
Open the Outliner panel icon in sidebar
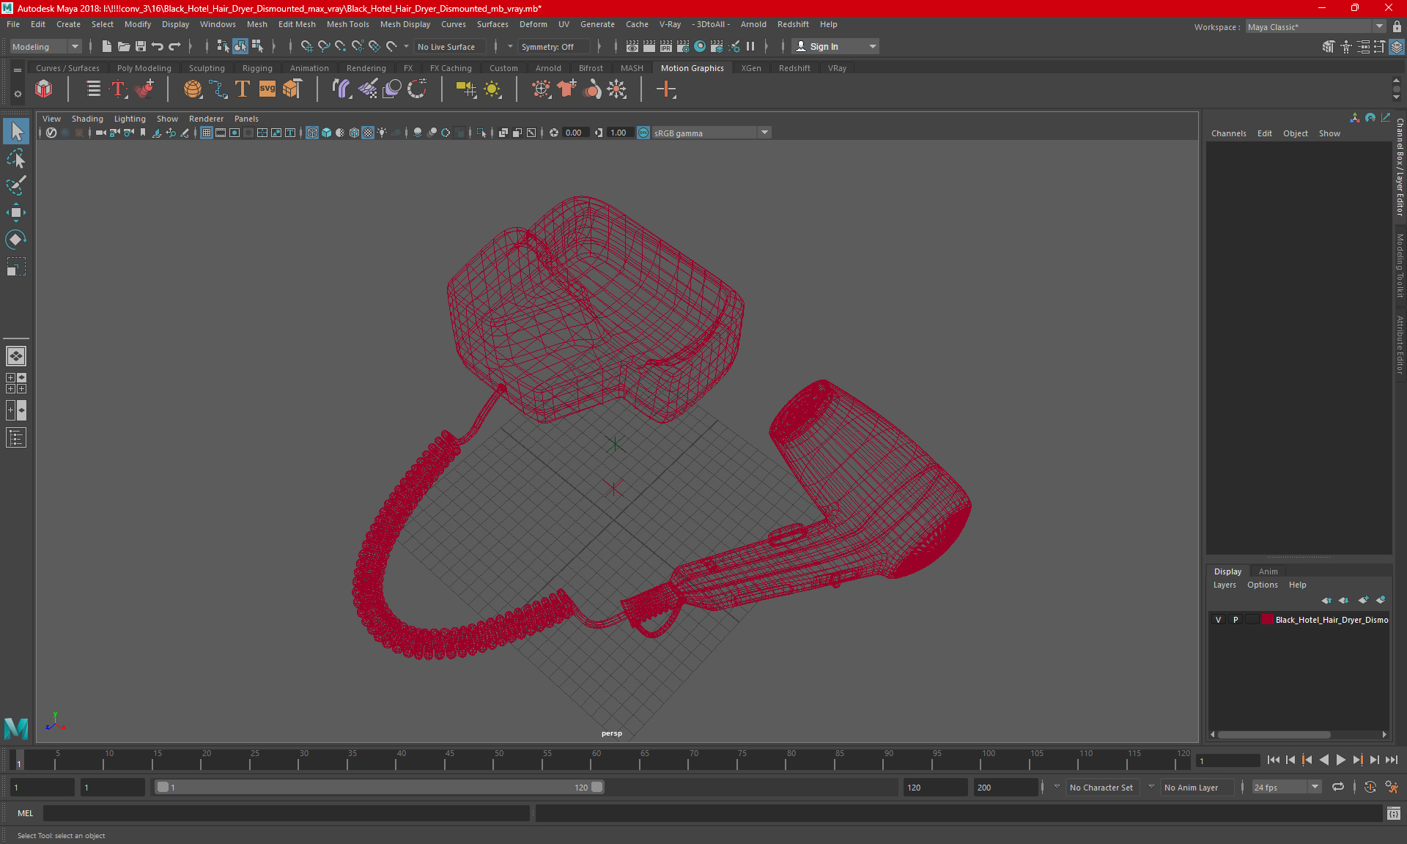[16, 437]
